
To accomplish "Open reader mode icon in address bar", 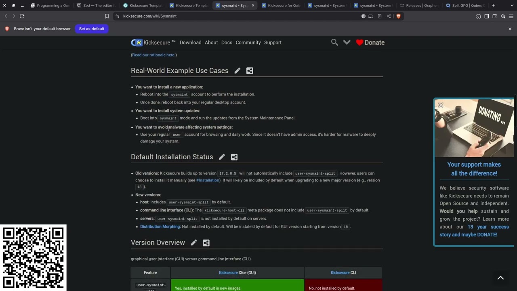I will (x=380, y=16).
